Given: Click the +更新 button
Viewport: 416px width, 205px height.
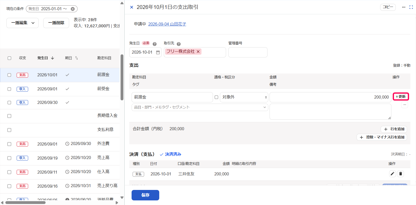Looking at the screenshot, I should tap(401, 97).
